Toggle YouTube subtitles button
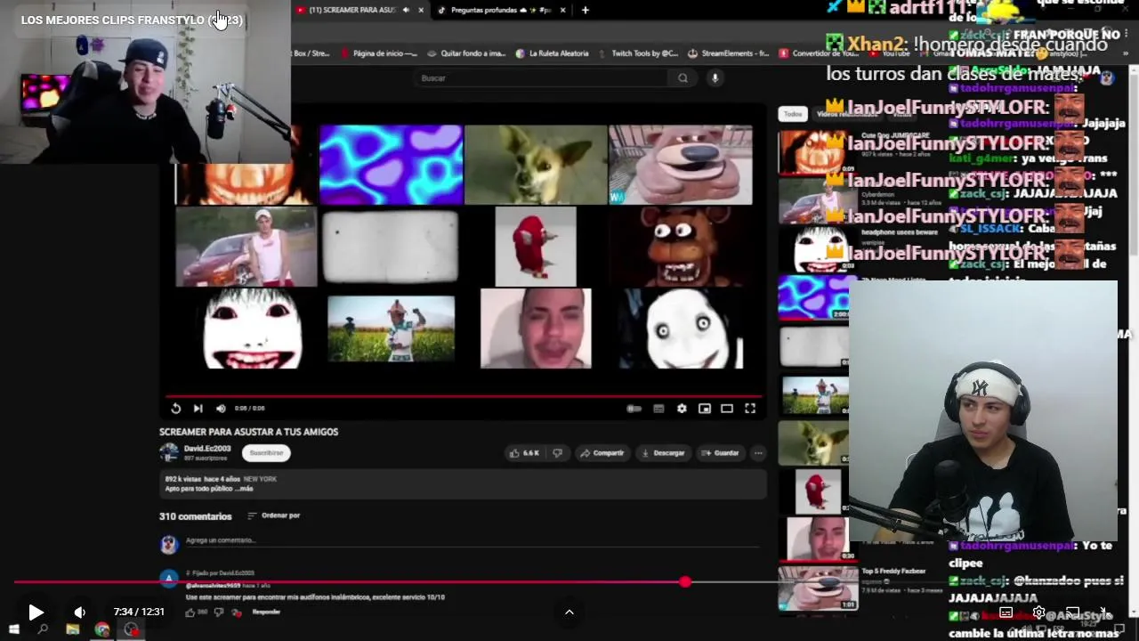 [658, 409]
